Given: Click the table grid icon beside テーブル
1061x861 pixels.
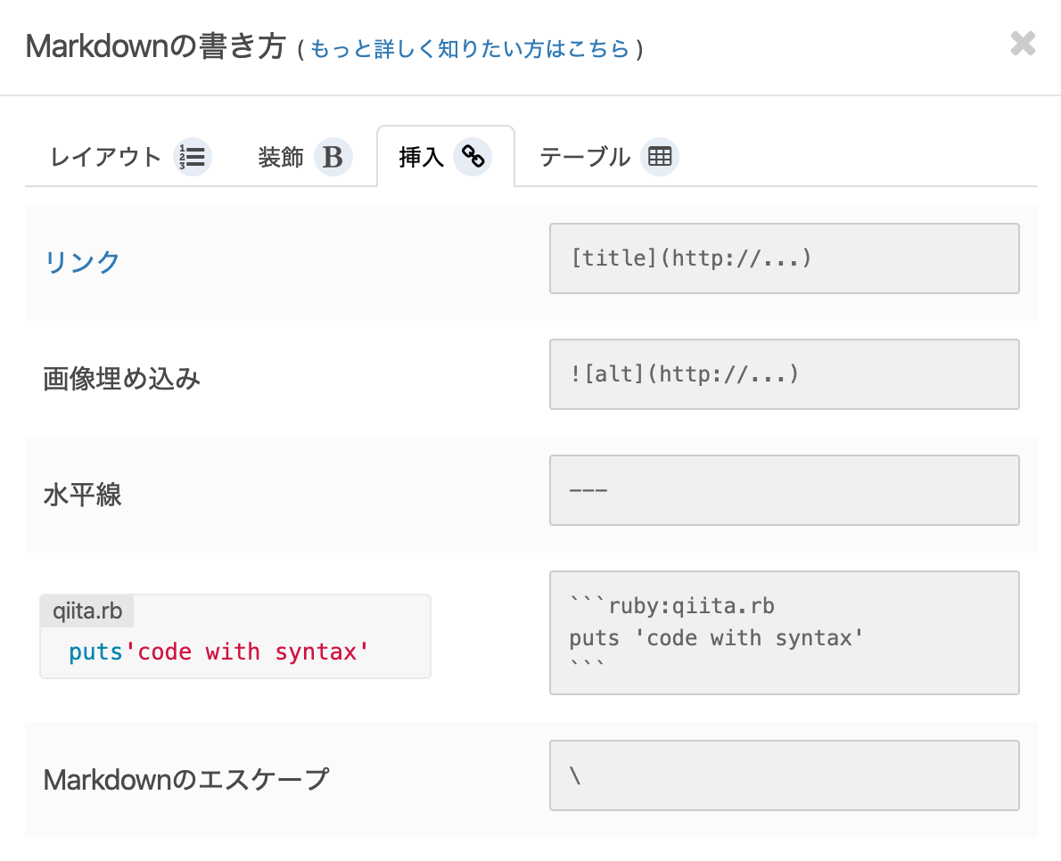Looking at the screenshot, I should point(660,158).
